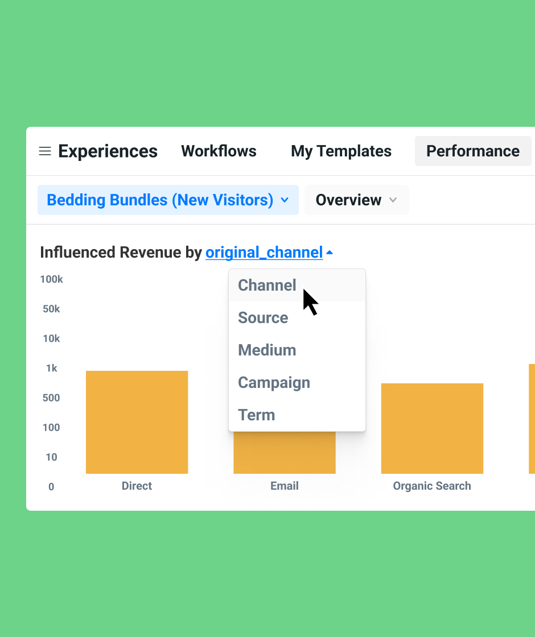Expand the Bedding Bundles (New Visitors) dropdown
Viewport: 535px width, 637px height.
coord(160,200)
